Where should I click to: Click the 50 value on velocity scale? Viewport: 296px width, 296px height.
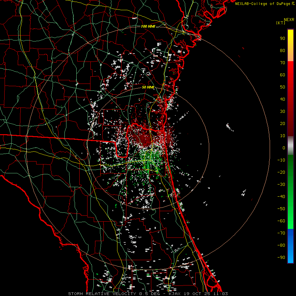tap(283, 87)
